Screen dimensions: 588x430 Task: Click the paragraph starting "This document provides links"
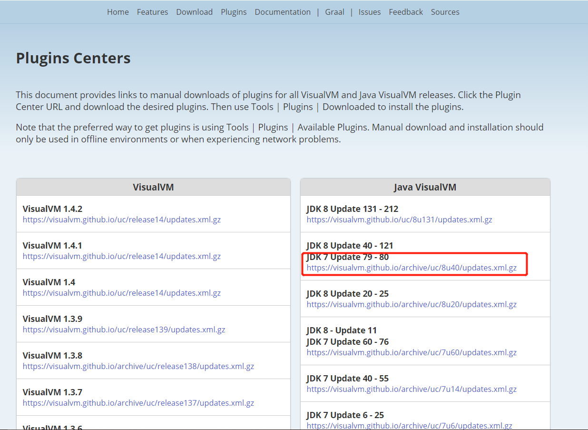(268, 100)
